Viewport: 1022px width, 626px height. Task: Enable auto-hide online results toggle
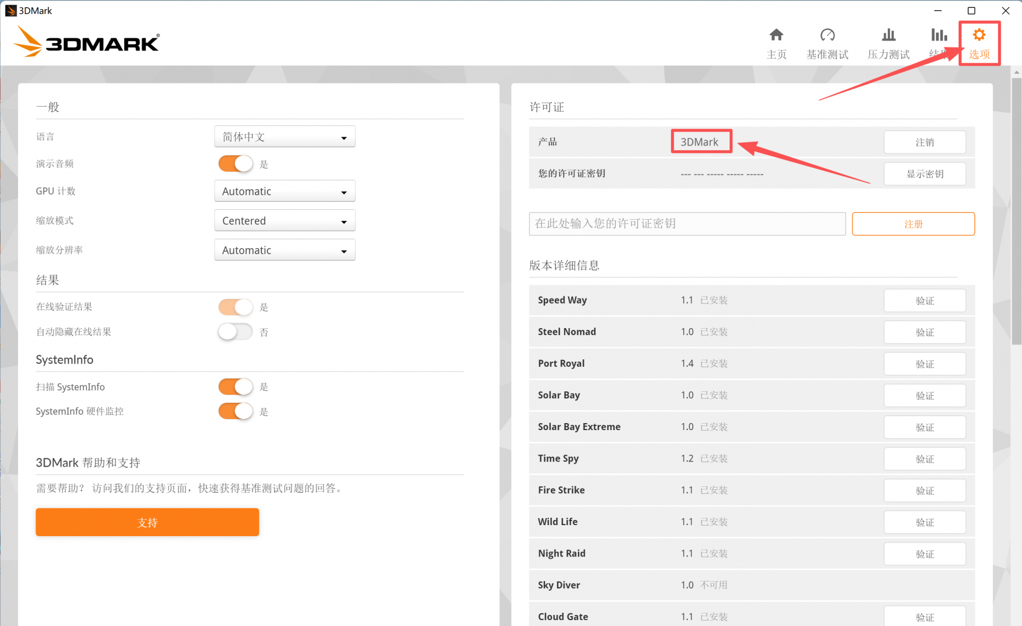(x=235, y=332)
